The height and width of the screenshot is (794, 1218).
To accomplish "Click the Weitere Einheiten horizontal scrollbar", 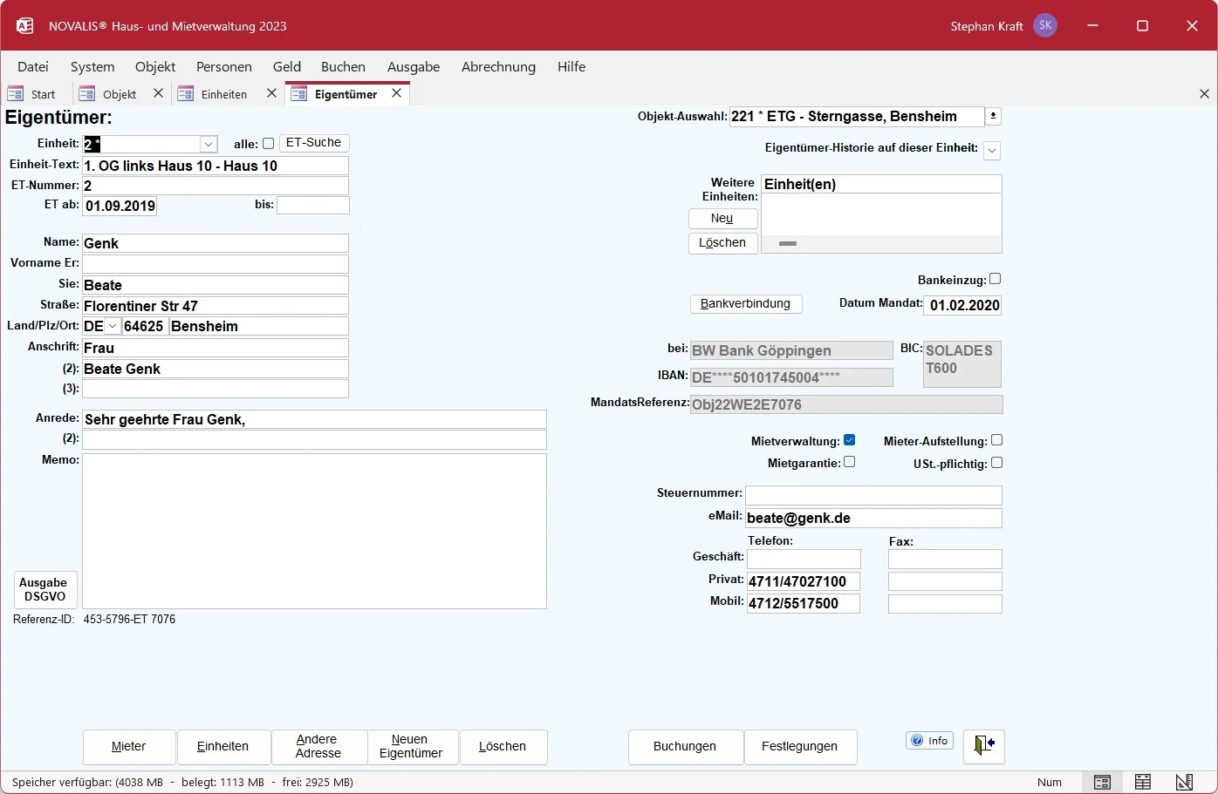I will tap(881, 244).
